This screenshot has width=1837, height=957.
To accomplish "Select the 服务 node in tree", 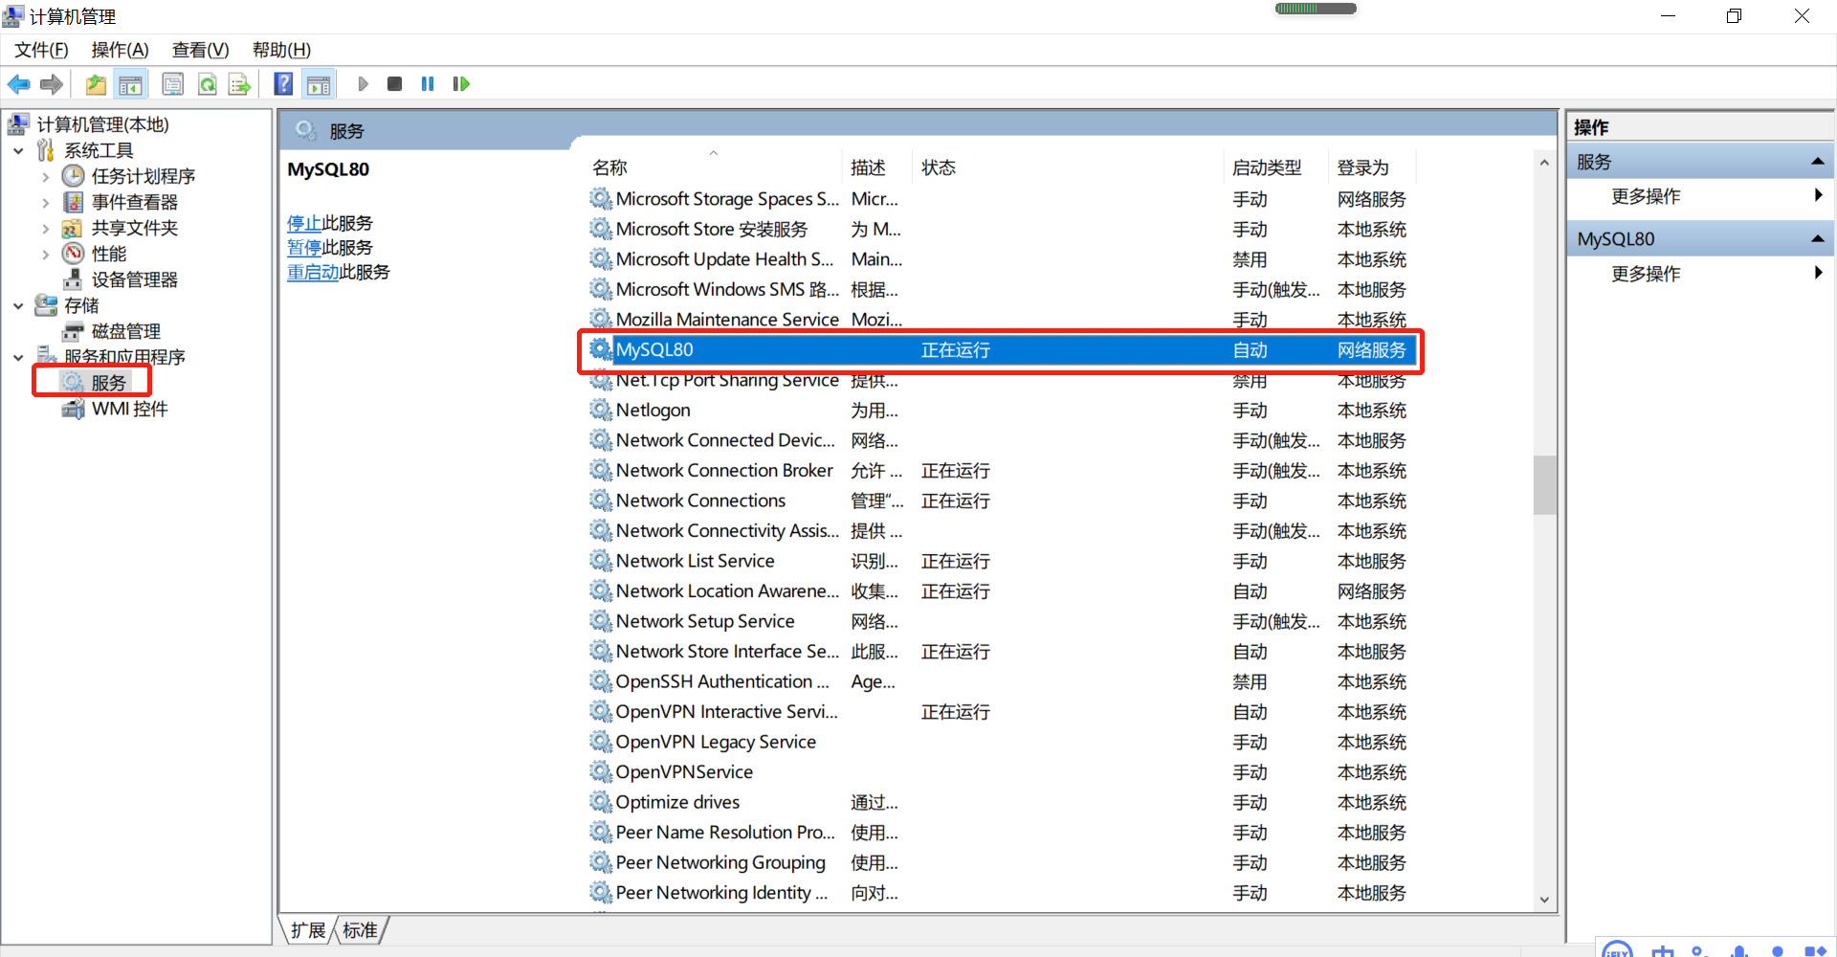I will click(108, 383).
